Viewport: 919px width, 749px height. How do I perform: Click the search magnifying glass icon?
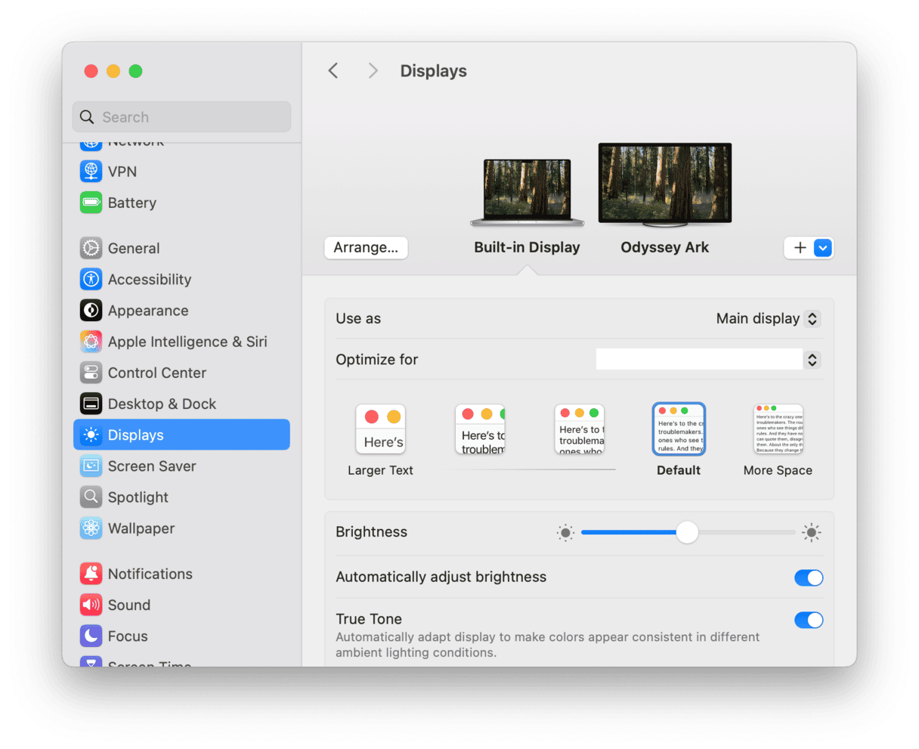click(x=87, y=117)
